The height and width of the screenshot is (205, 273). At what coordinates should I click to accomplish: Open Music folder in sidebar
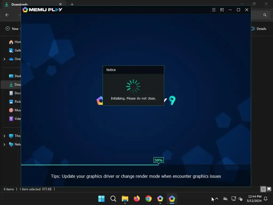coord(15,110)
